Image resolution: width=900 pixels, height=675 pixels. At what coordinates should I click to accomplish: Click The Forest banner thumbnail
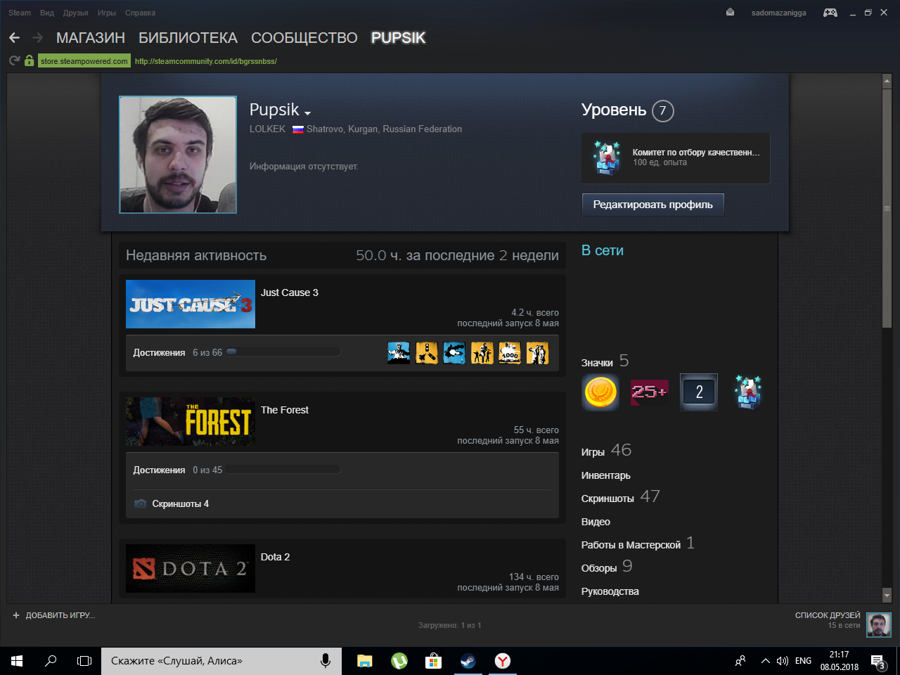[191, 422]
